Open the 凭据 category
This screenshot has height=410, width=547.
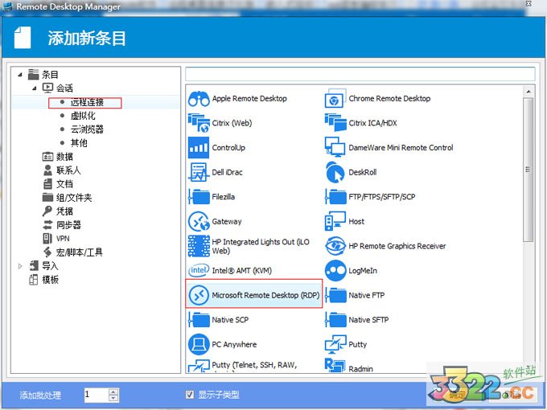point(64,211)
